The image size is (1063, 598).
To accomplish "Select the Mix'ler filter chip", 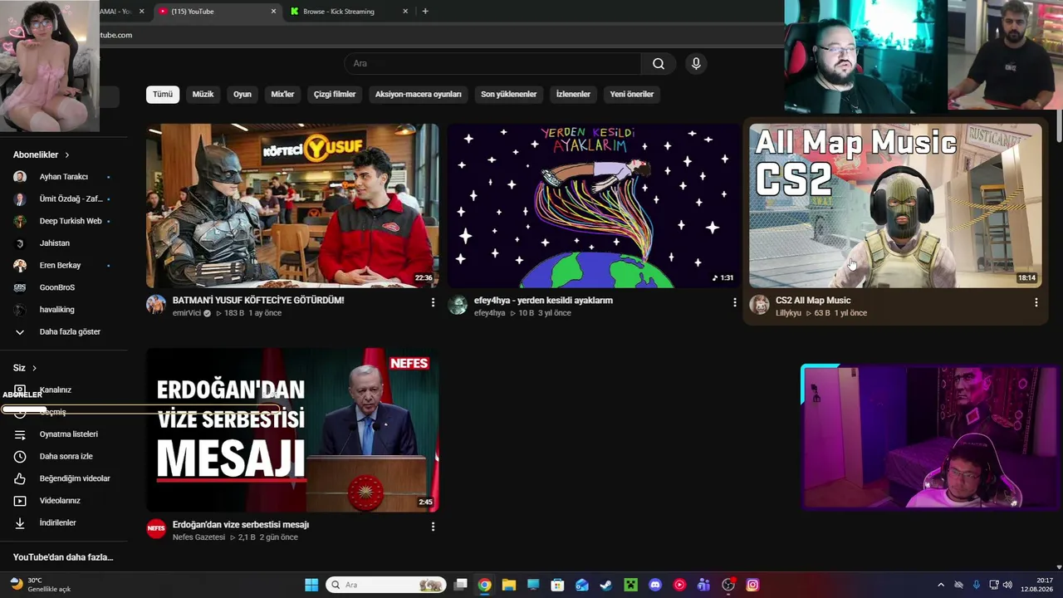I will click(283, 95).
